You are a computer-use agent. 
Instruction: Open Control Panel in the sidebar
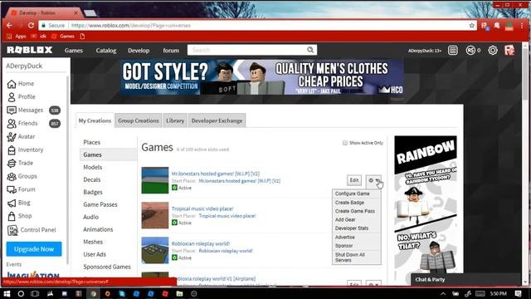point(32,230)
